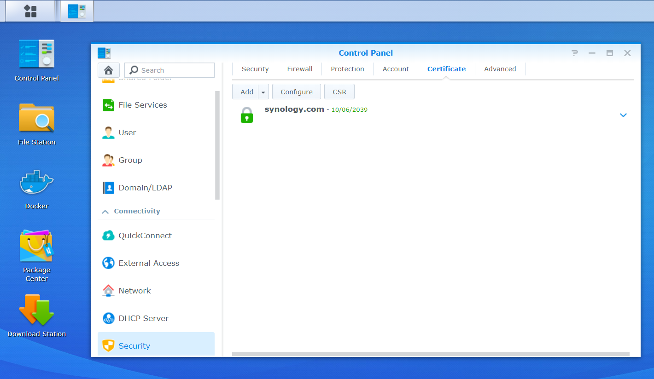This screenshot has width=654, height=379.
Task: Open the Account tab
Action: click(x=396, y=69)
